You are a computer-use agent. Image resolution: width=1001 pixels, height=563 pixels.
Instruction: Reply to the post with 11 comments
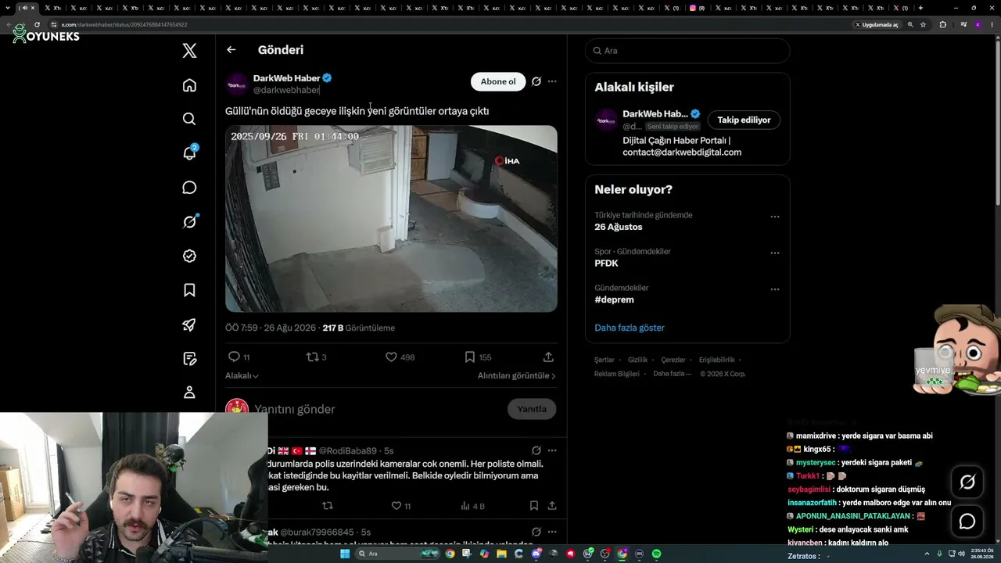tap(239, 357)
